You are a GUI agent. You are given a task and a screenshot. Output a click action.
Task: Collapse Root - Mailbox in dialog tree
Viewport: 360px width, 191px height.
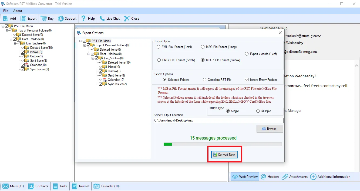pyautogui.click(x=89, y=54)
